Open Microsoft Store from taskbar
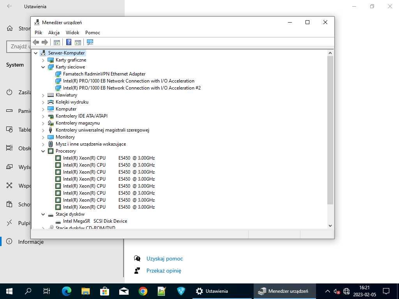 (x=104, y=291)
